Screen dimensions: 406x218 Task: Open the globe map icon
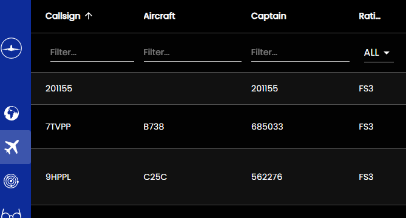(x=12, y=113)
